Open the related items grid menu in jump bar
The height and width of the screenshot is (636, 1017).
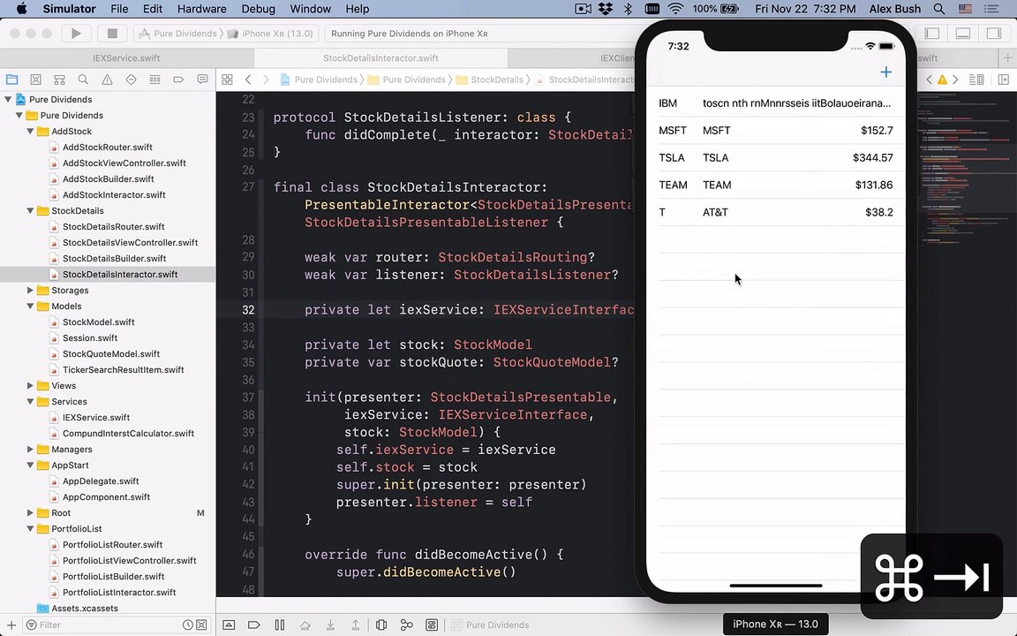pos(227,79)
